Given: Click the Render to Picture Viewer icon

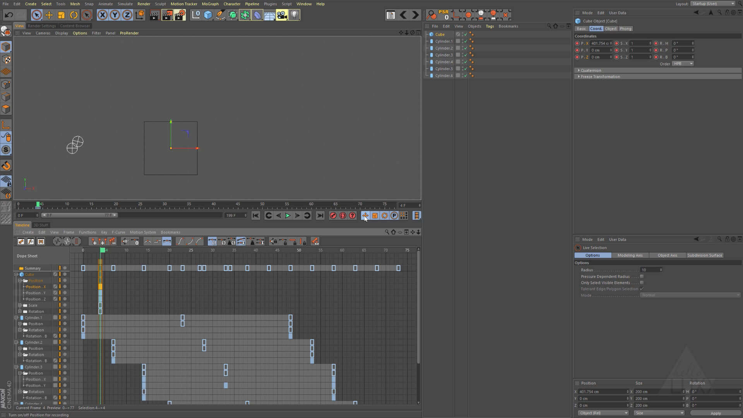Looking at the screenshot, I should point(167,15).
